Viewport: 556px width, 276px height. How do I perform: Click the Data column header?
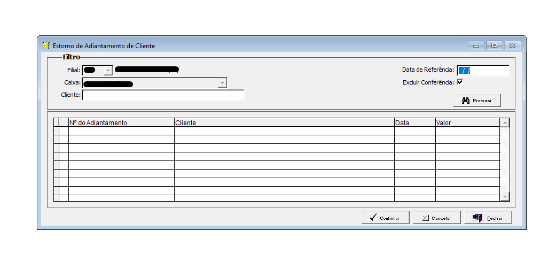(x=415, y=122)
